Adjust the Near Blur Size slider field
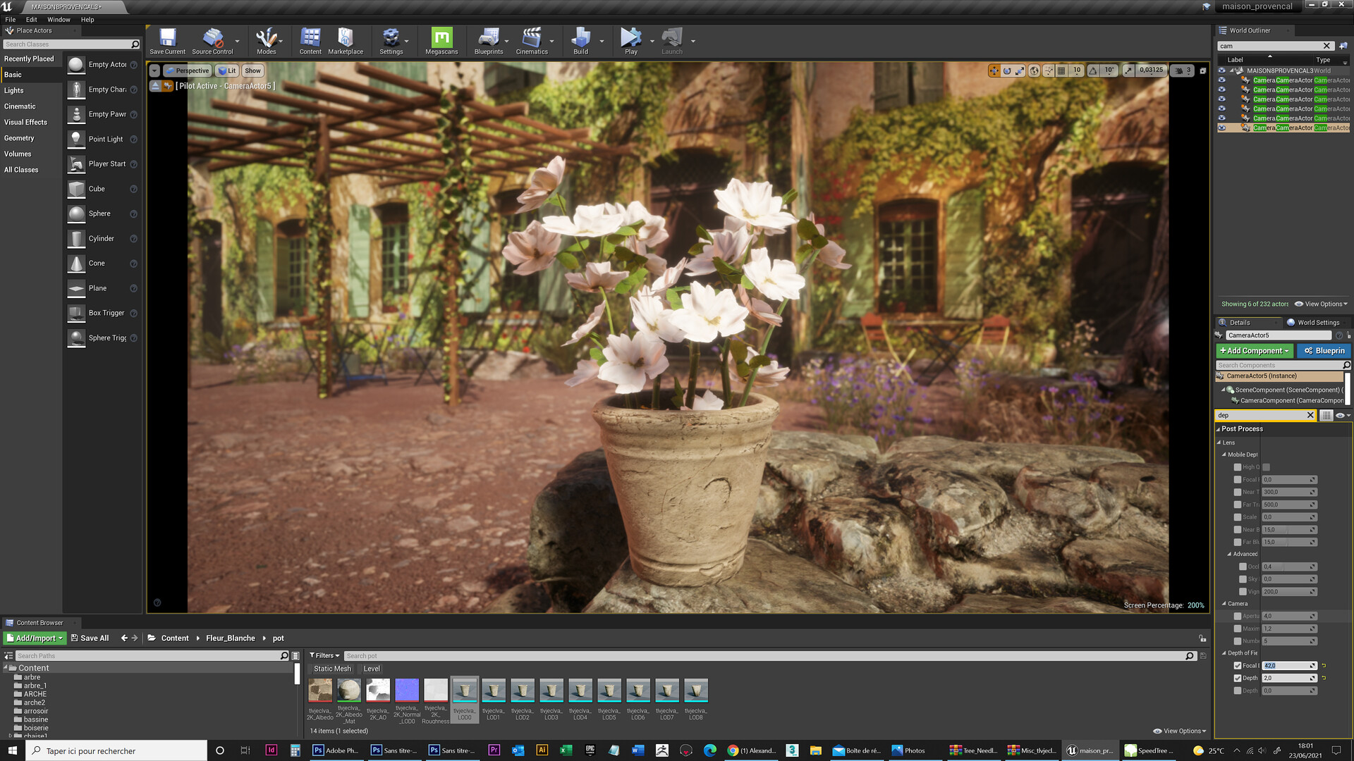This screenshot has width=1354, height=761. point(1286,530)
